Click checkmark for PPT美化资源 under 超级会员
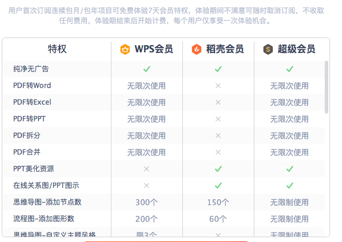This screenshot has width=342, height=242. (290, 169)
